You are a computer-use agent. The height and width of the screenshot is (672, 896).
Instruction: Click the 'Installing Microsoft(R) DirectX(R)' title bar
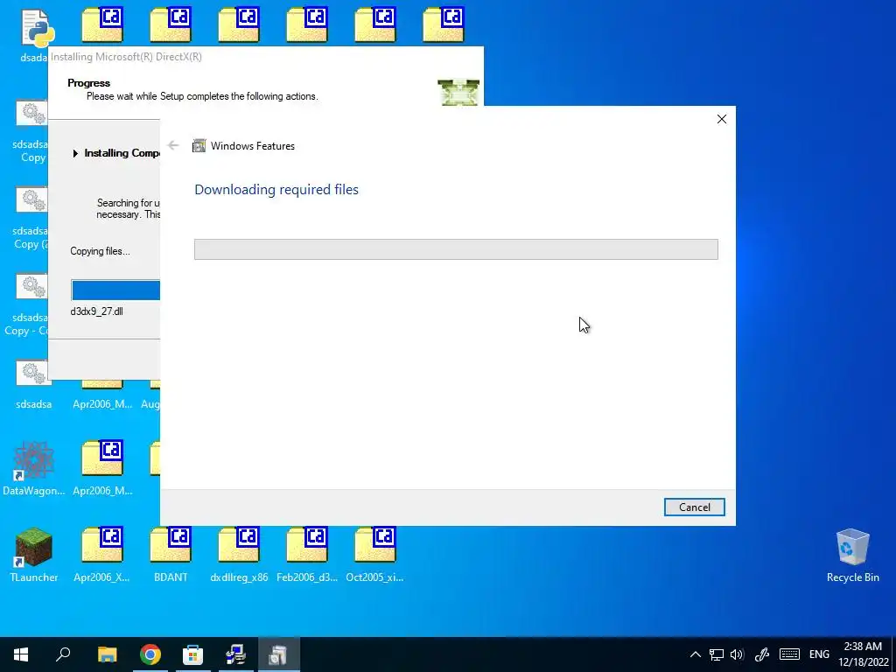(266, 57)
